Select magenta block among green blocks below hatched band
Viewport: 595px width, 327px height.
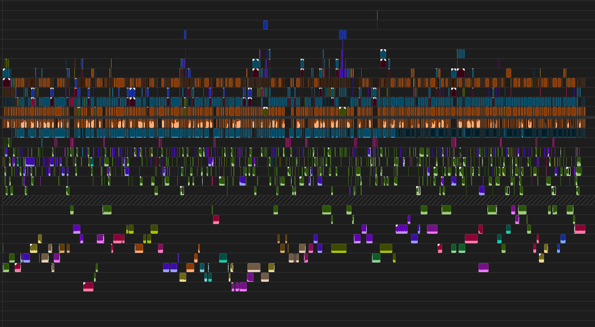click(x=513, y=210)
